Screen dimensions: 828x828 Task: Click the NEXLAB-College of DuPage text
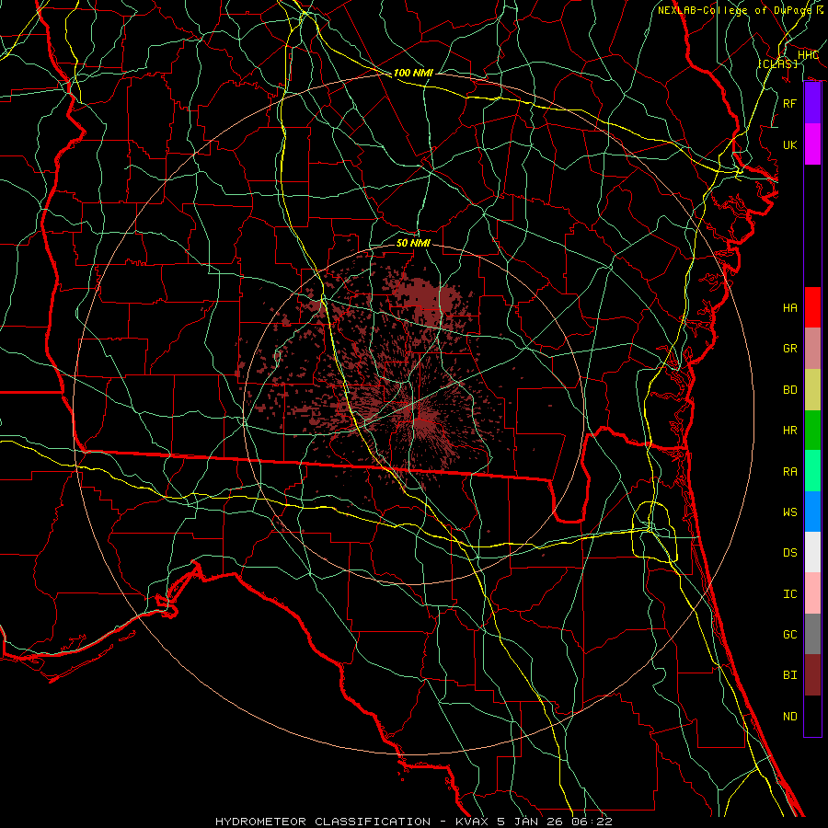pyautogui.click(x=734, y=10)
